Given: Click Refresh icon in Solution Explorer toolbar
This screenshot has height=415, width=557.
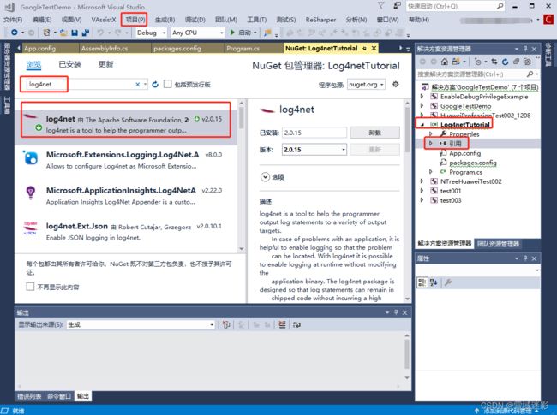Looking at the screenshot, I should [505, 62].
